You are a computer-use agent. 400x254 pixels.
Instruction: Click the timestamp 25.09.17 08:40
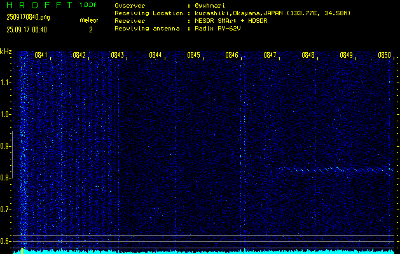[27, 30]
